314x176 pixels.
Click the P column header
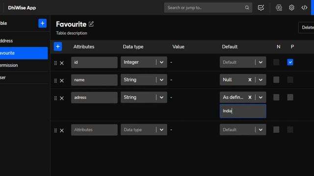coord(292,47)
